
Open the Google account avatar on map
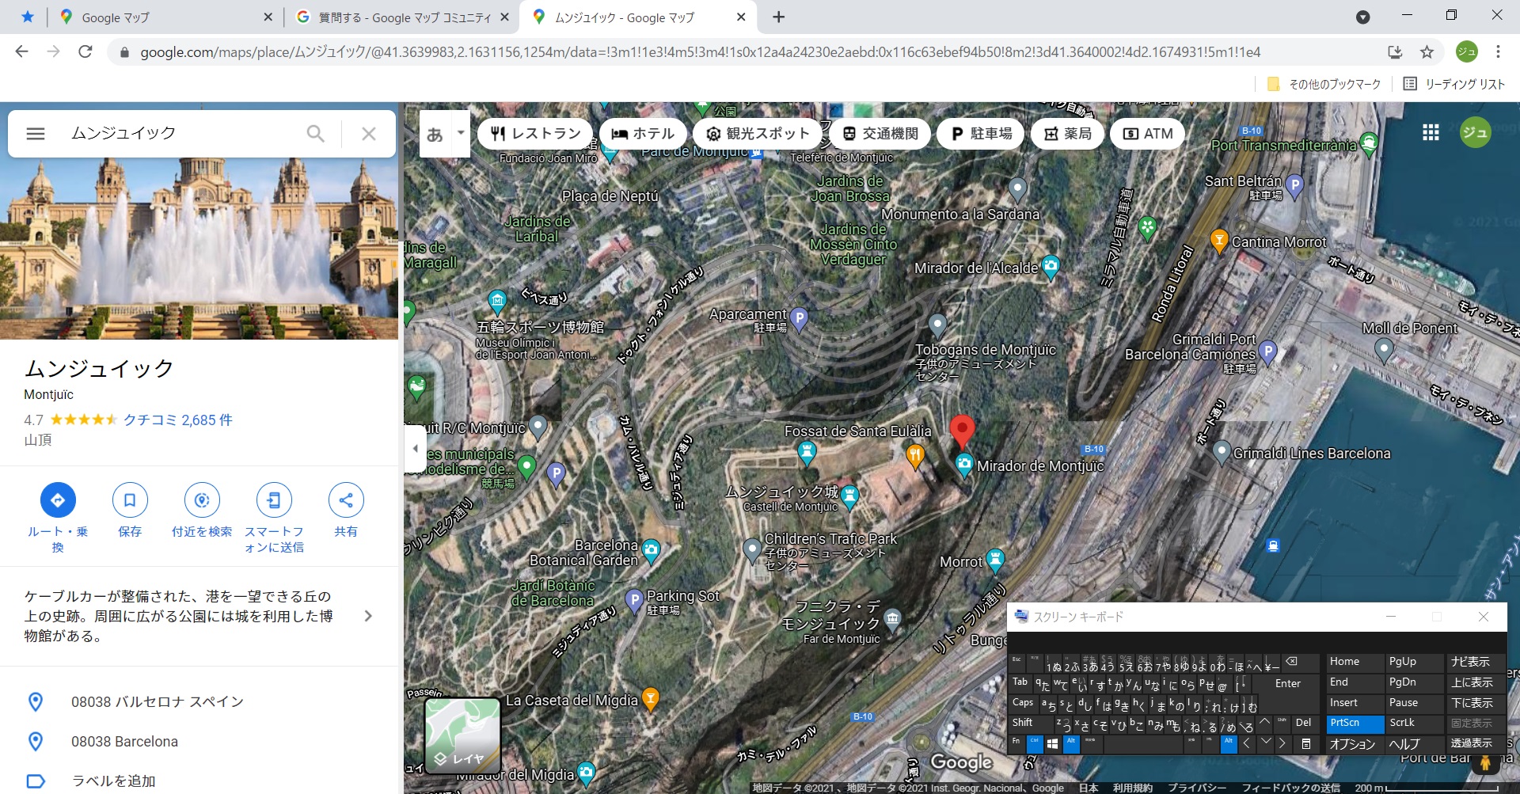[1475, 133]
